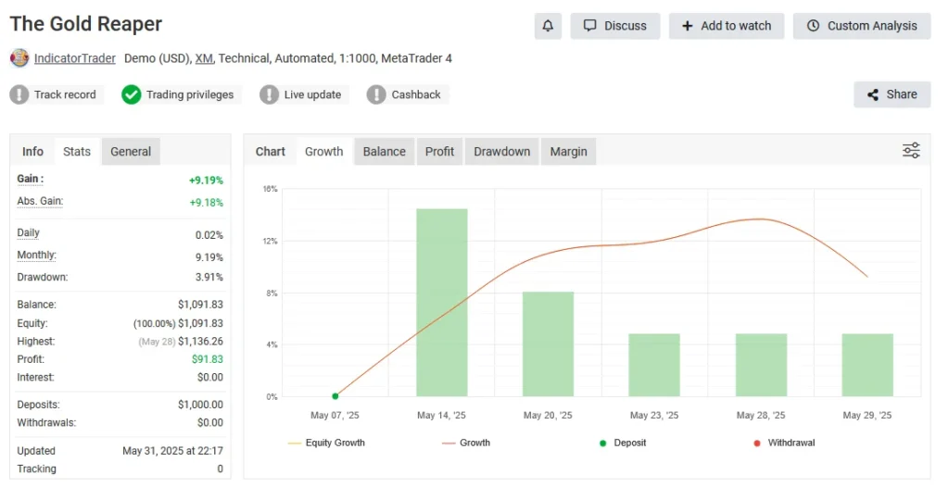The image size is (949, 487).
Task: Click the Trading privileges label
Action: pyautogui.click(x=190, y=94)
